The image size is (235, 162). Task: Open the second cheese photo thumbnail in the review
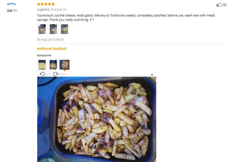point(53,29)
